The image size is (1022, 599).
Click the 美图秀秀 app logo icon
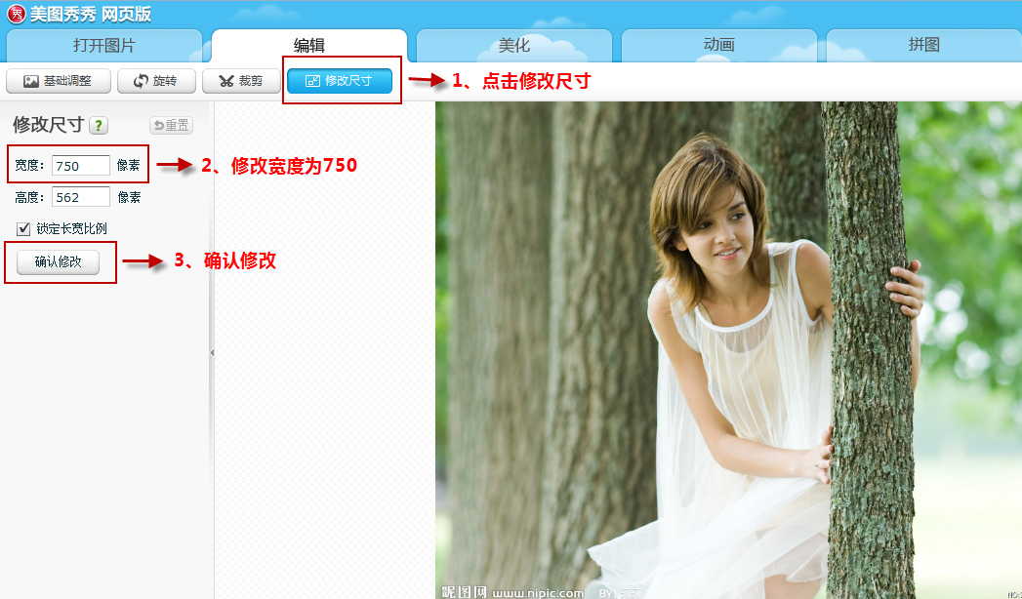pyautogui.click(x=16, y=14)
